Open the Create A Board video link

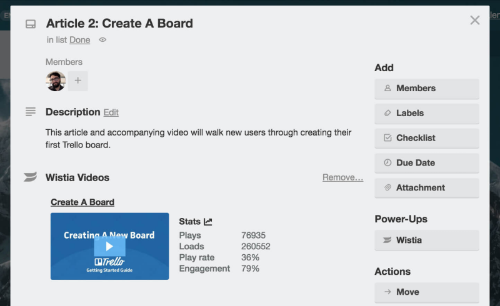coord(82,202)
